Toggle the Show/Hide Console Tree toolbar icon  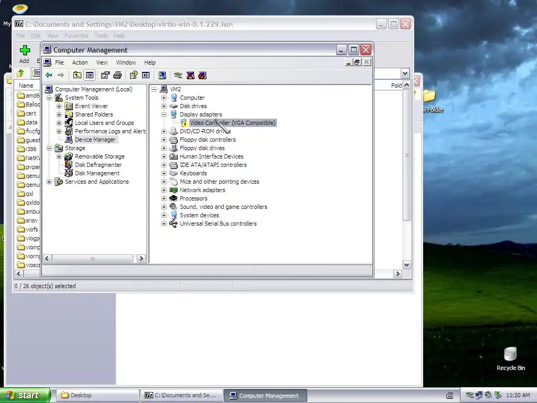pos(90,76)
